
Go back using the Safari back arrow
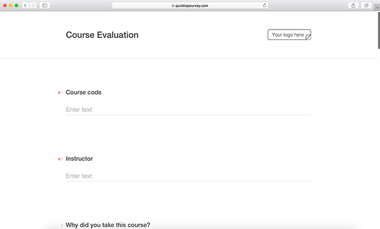click(x=25, y=5)
